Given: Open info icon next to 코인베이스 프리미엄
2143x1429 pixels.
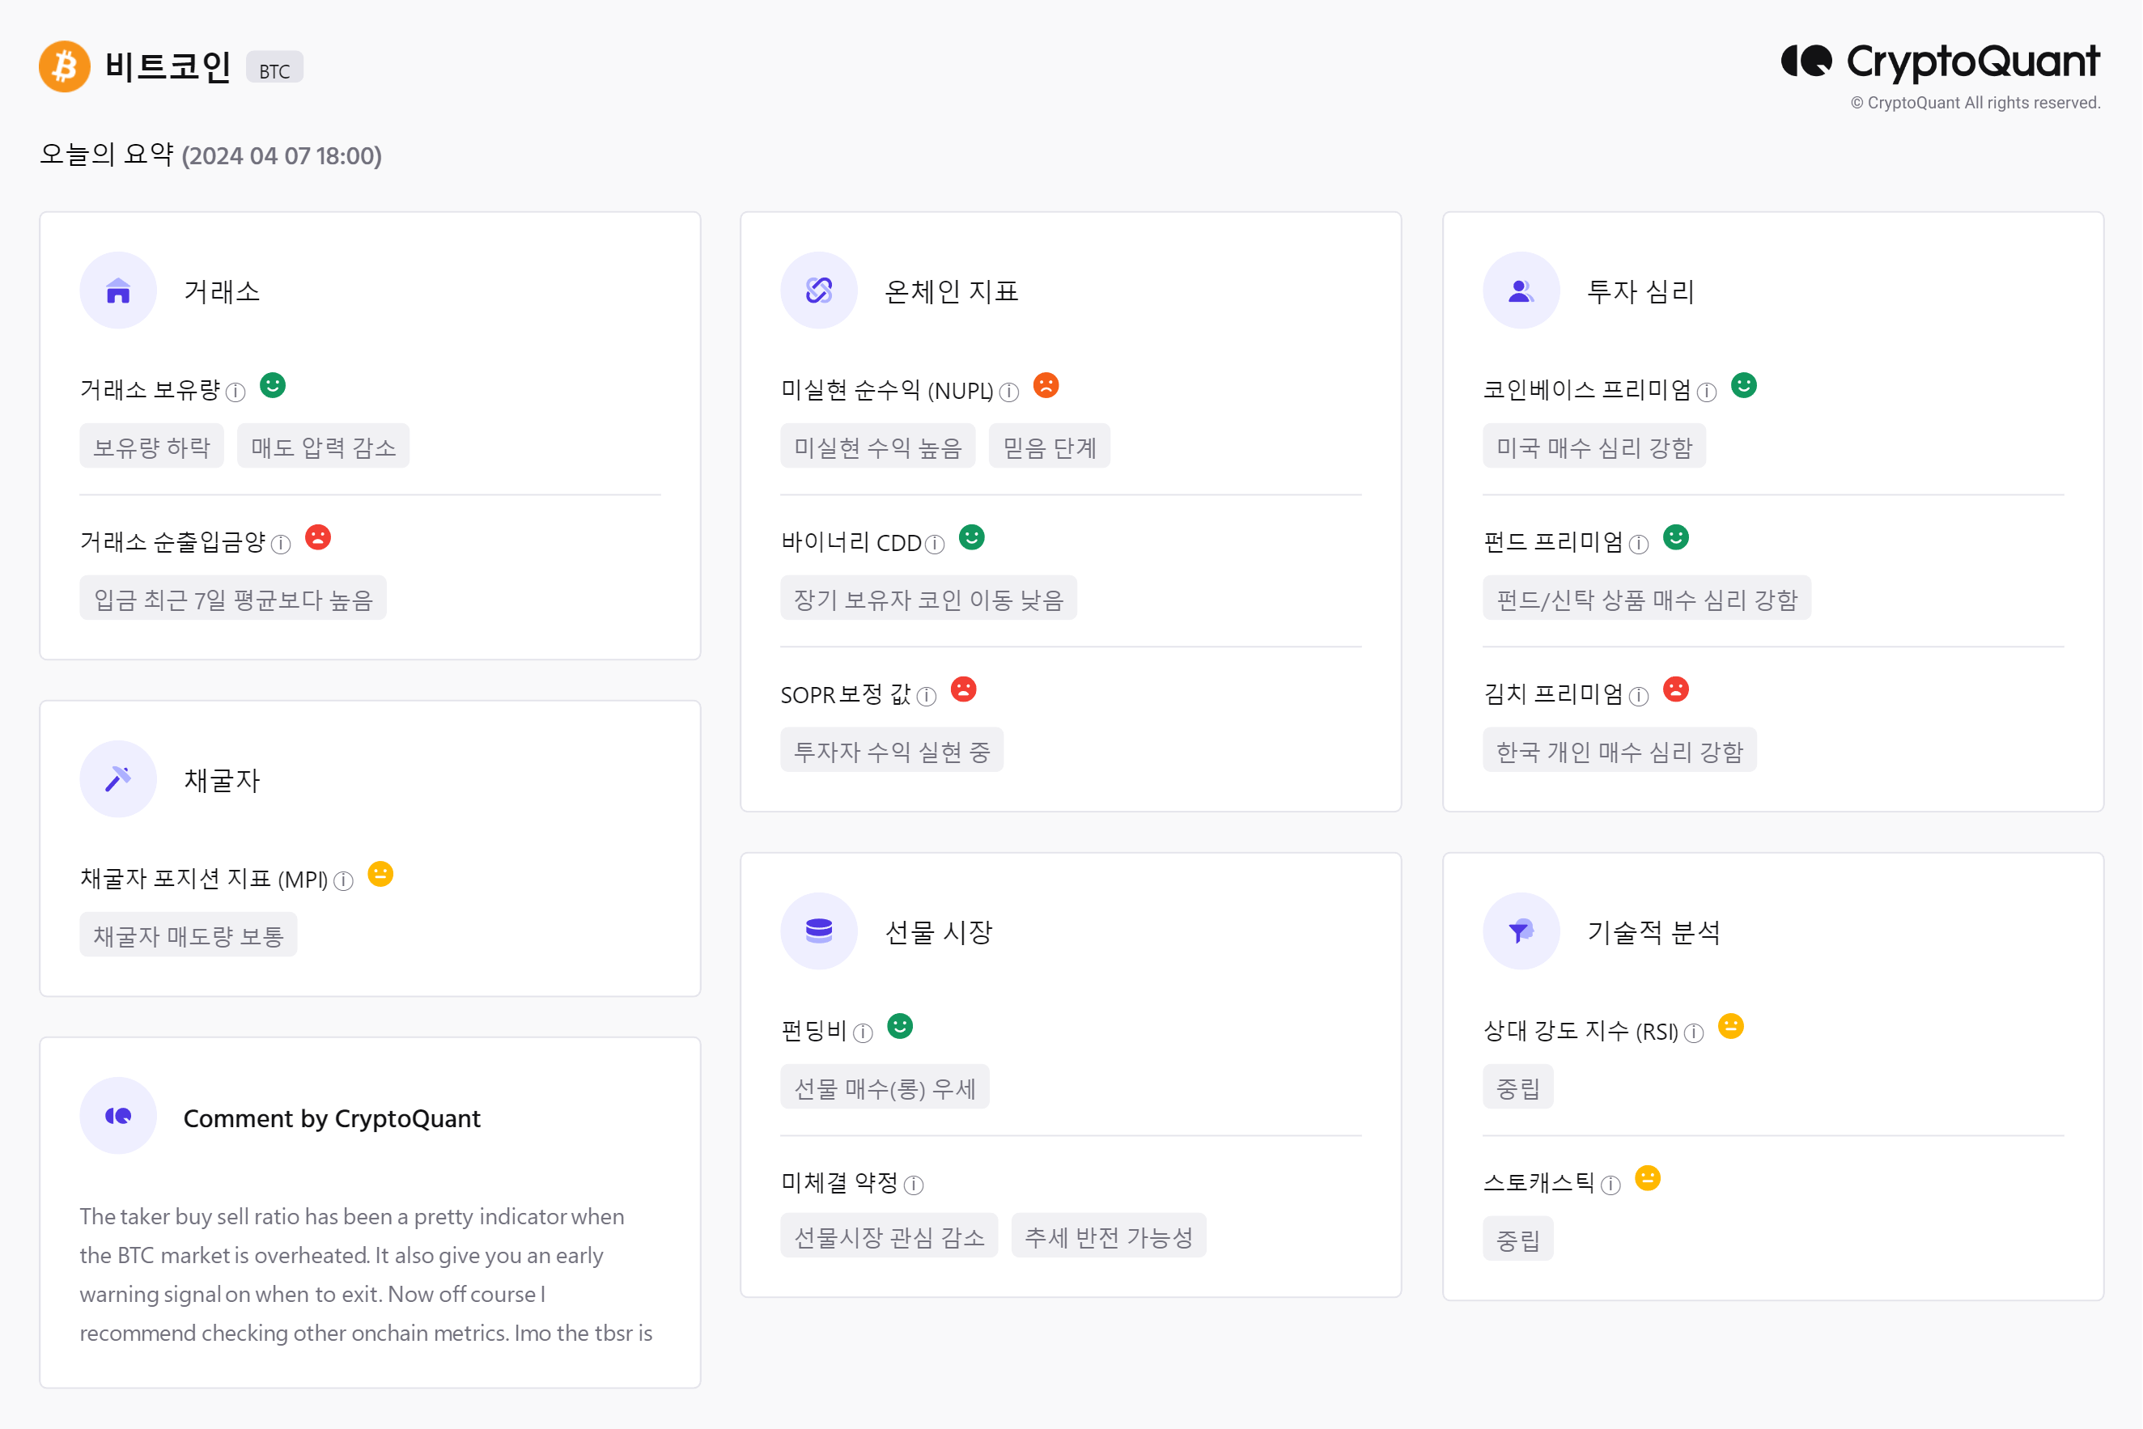Looking at the screenshot, I should pyautogui.click(x=1708, y=392).
